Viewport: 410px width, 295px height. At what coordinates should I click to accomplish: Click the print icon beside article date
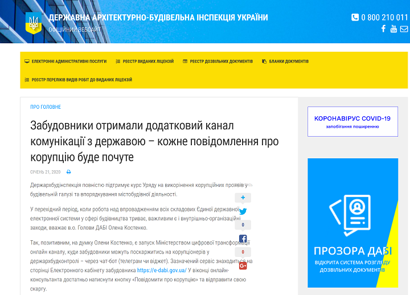click(69, 172)
